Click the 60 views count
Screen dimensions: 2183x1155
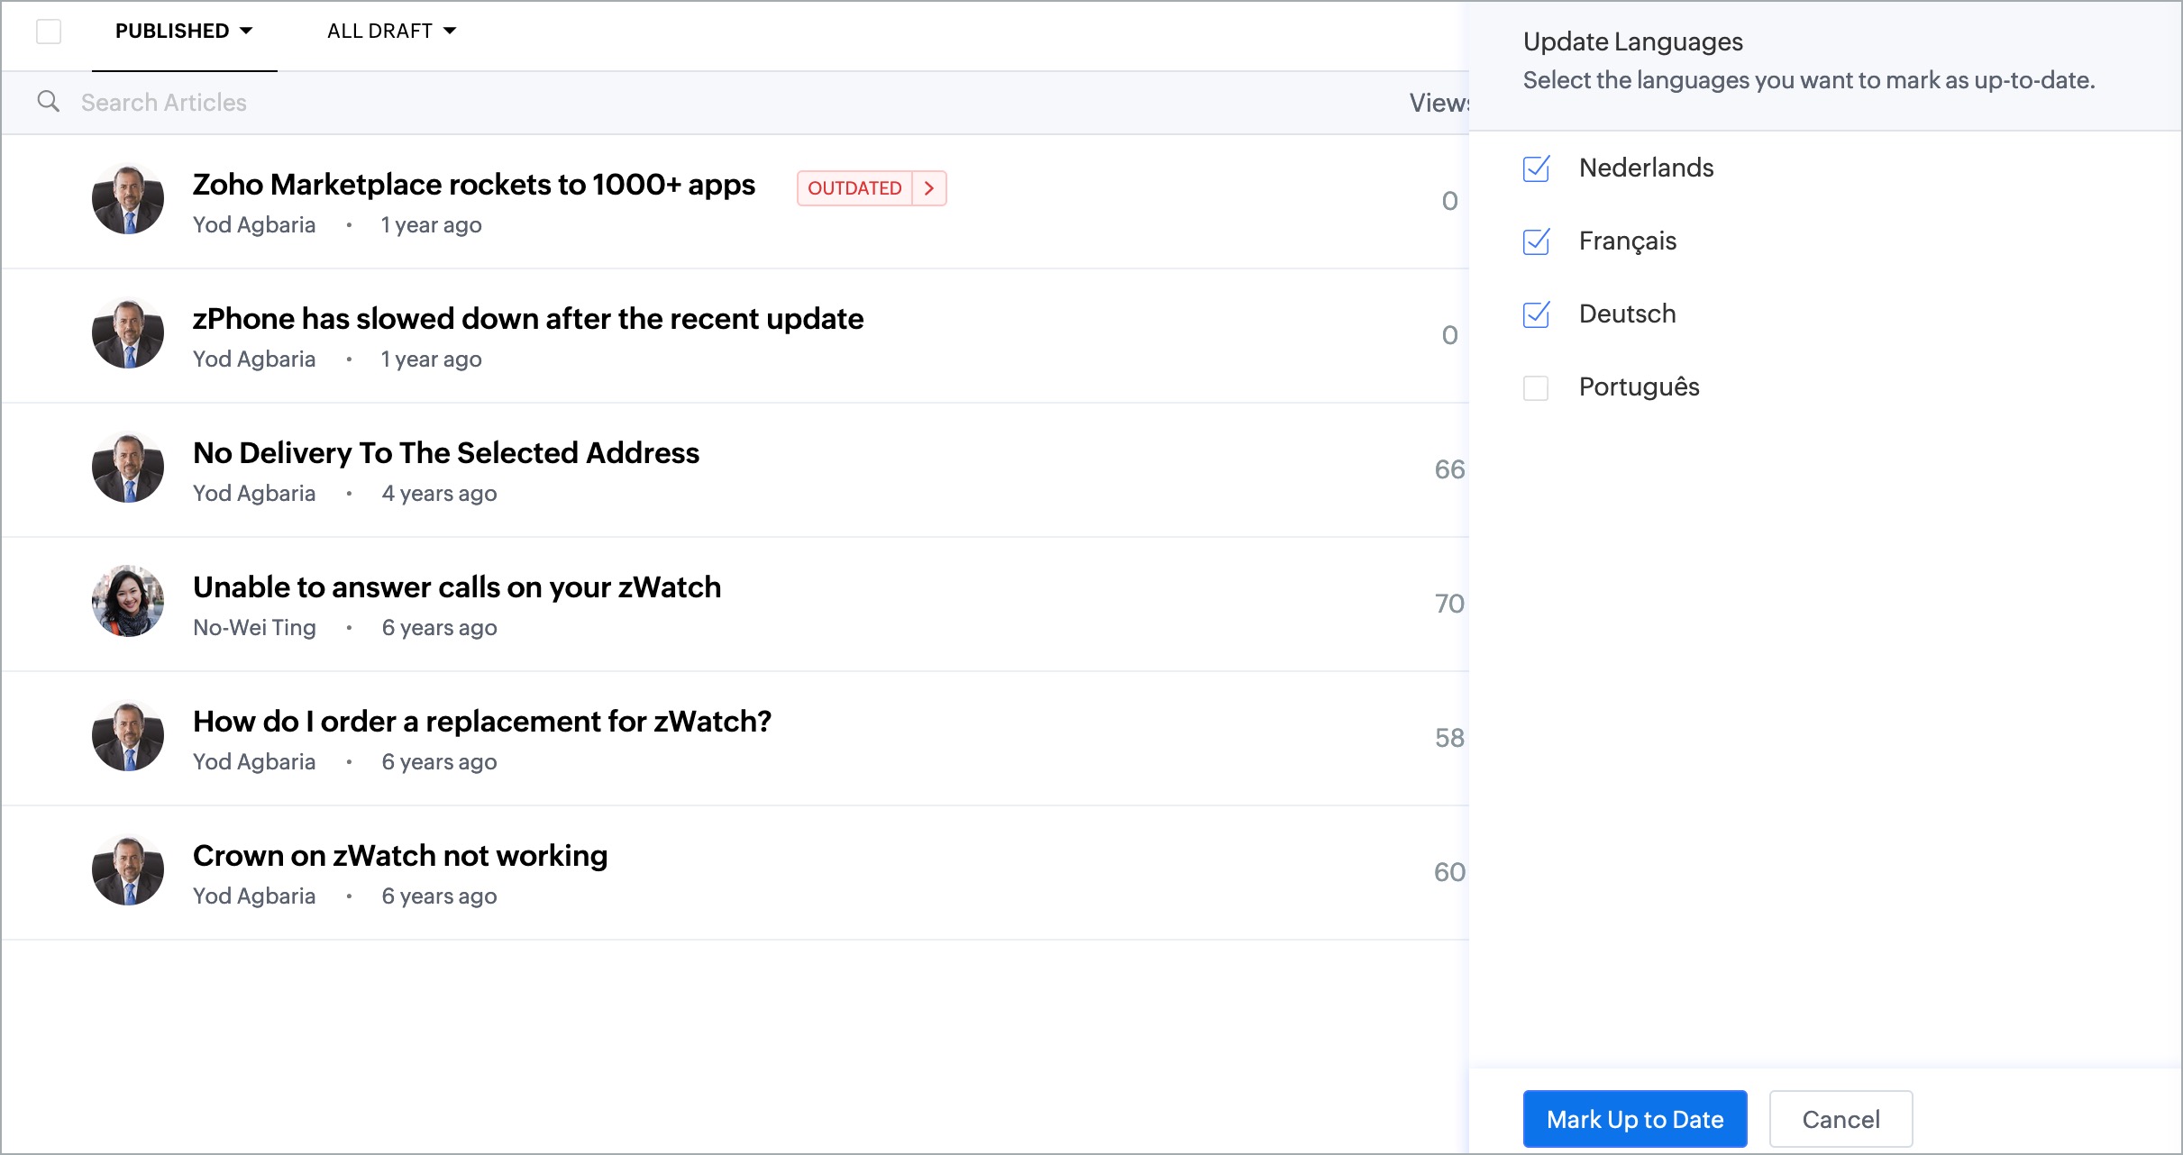point(1449,872)
